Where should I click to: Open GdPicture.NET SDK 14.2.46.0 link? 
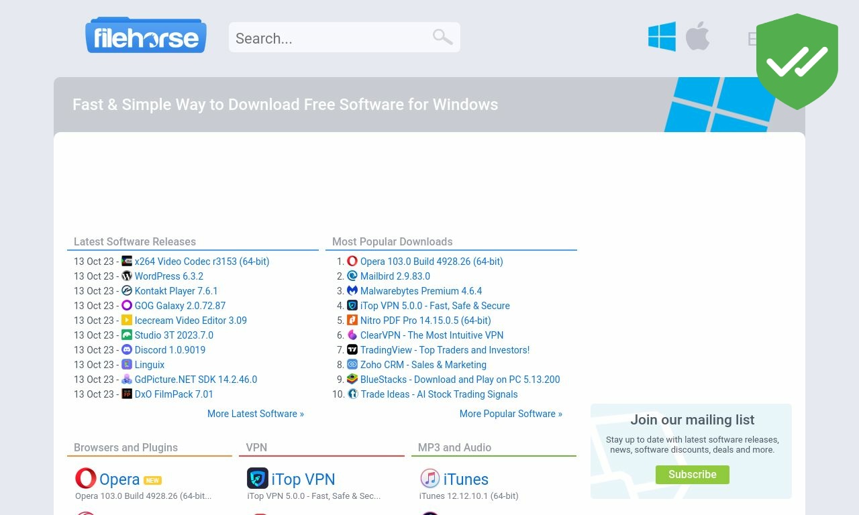(196, 380)
